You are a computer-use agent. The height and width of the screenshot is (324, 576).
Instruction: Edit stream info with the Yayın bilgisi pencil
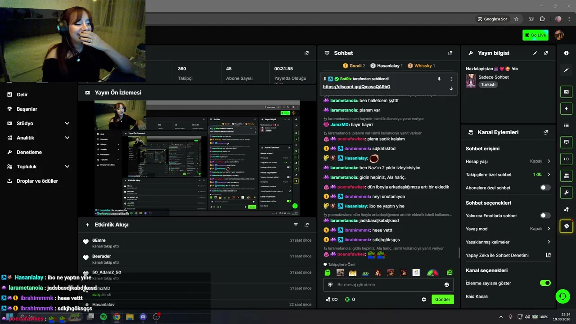(x=535, y=53)
